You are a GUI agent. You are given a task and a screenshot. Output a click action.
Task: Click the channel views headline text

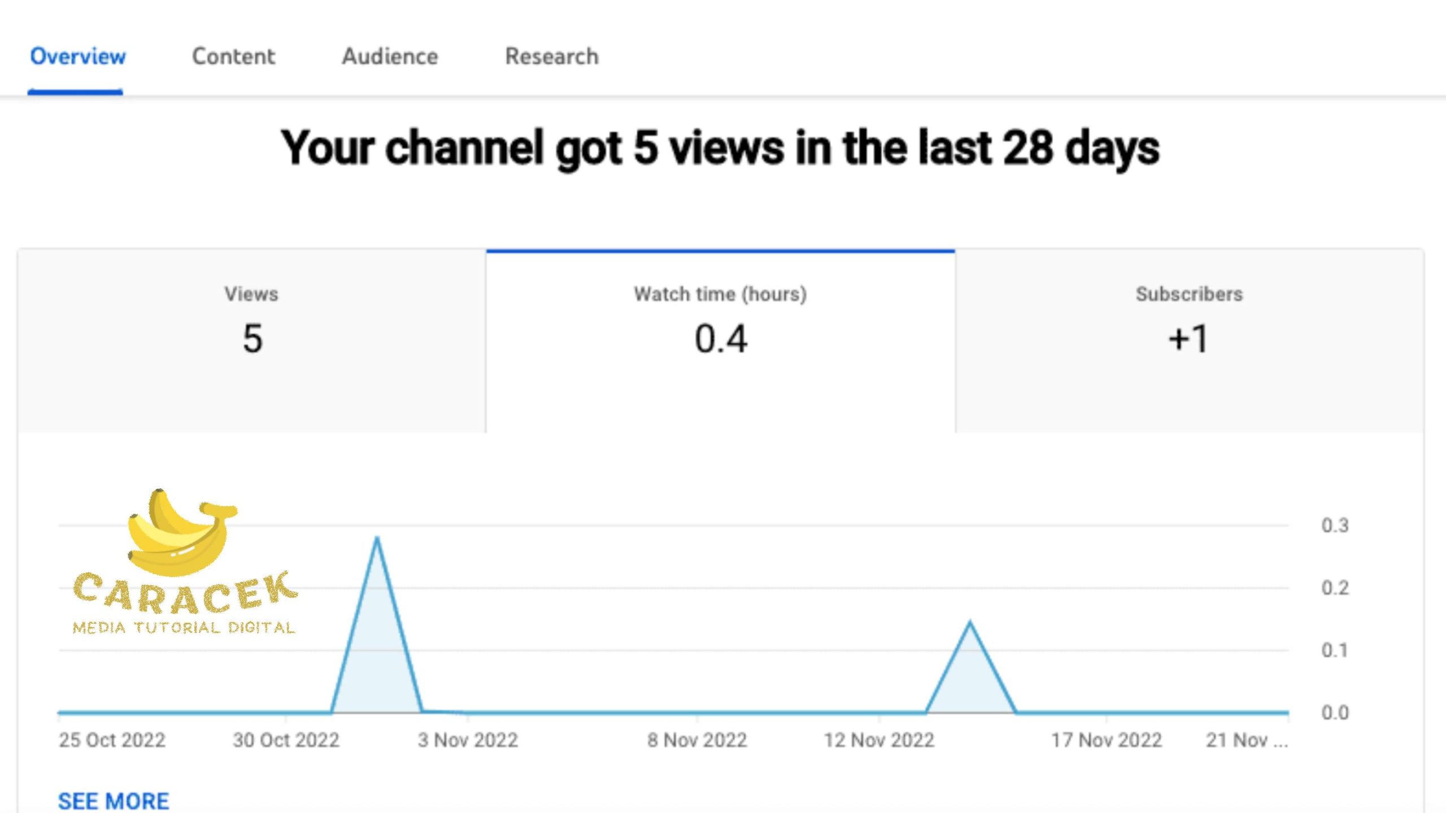pyautogui.click(x=720, y=148)
